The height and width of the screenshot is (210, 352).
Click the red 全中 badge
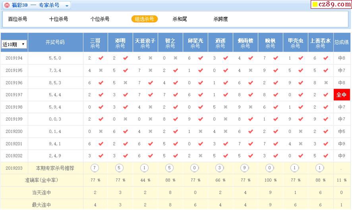point(341,95)
